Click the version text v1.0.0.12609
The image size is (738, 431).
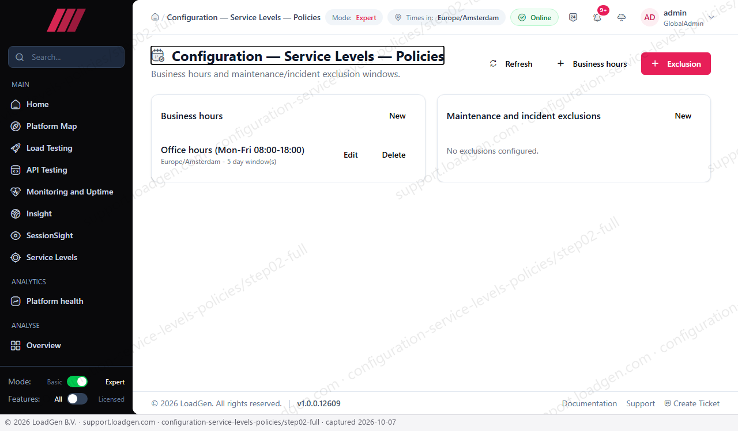(319, 403)
